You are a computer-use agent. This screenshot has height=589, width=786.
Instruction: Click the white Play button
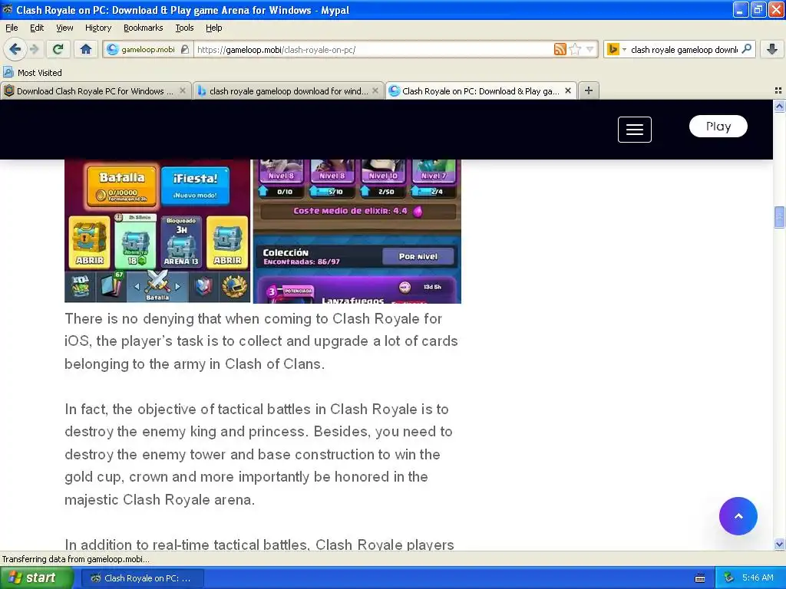click(718, 127)
